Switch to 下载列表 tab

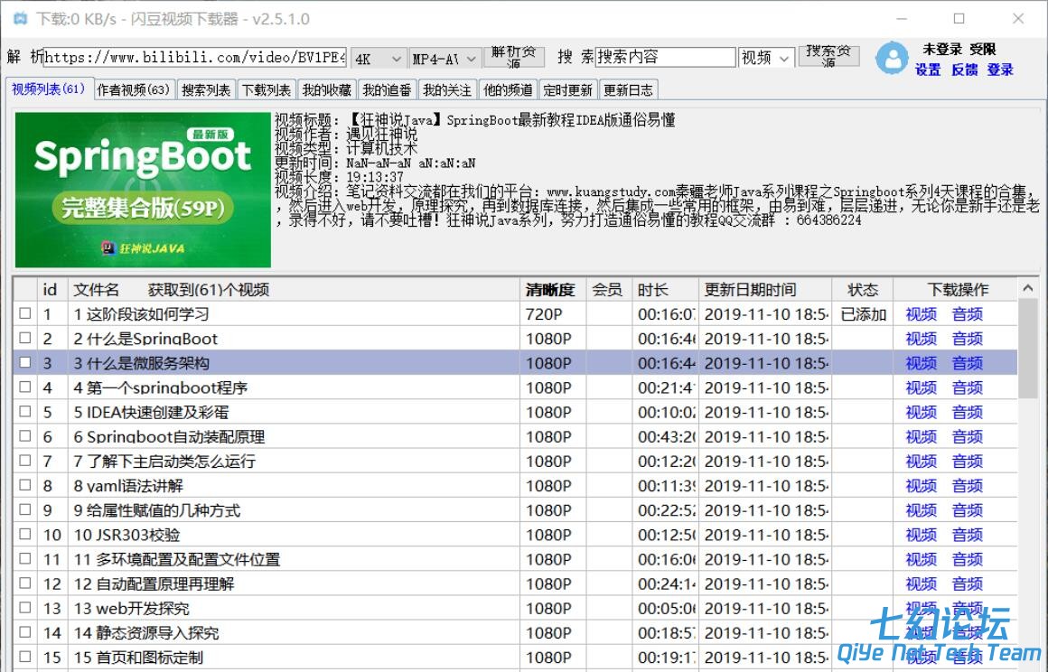coord(266,89)
